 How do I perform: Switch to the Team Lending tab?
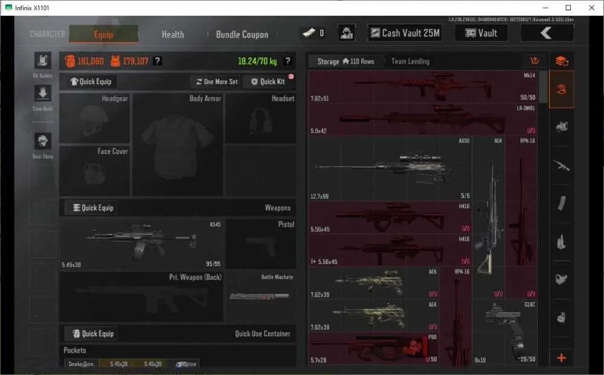point(410,61)
